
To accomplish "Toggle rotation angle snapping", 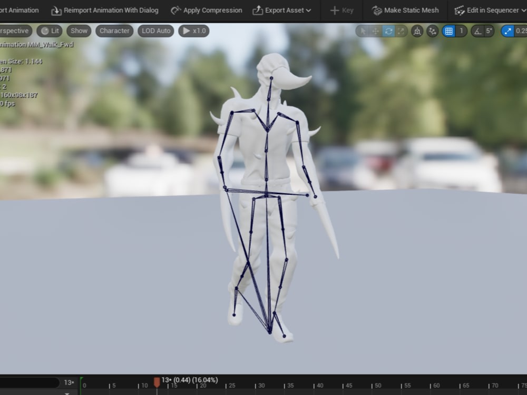I will click(x=477, y=31).
